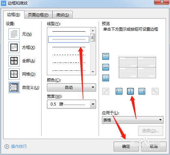Select the solid line style
Image resolution: width=170 pixels, height=155 pixels.
[69, 32]
